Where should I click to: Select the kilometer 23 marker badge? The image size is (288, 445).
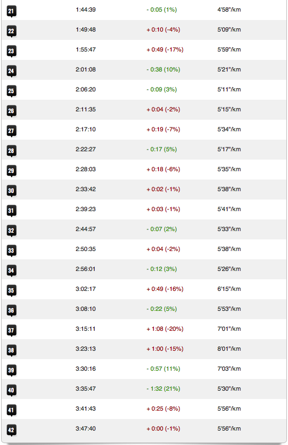[11, 52]
